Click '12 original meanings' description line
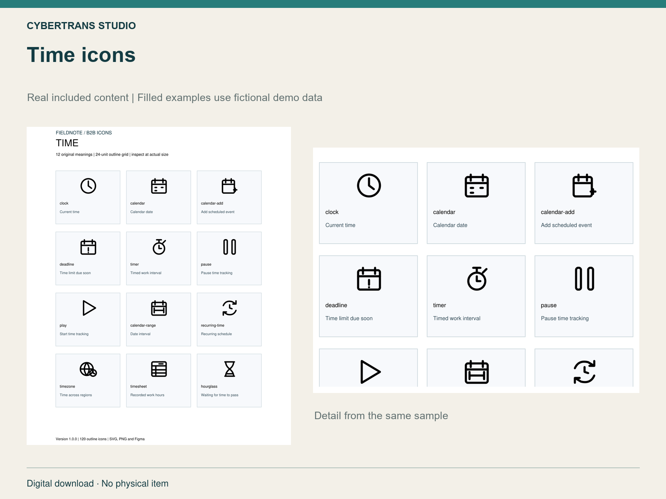The height and width of the screenshot is (499, 666). click(112, 155)
